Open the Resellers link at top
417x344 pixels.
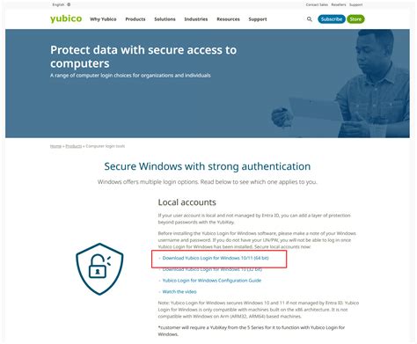(339, 4)
